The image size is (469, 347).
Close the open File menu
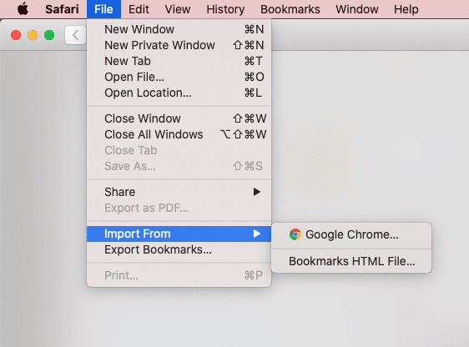[x=103, y=9]
